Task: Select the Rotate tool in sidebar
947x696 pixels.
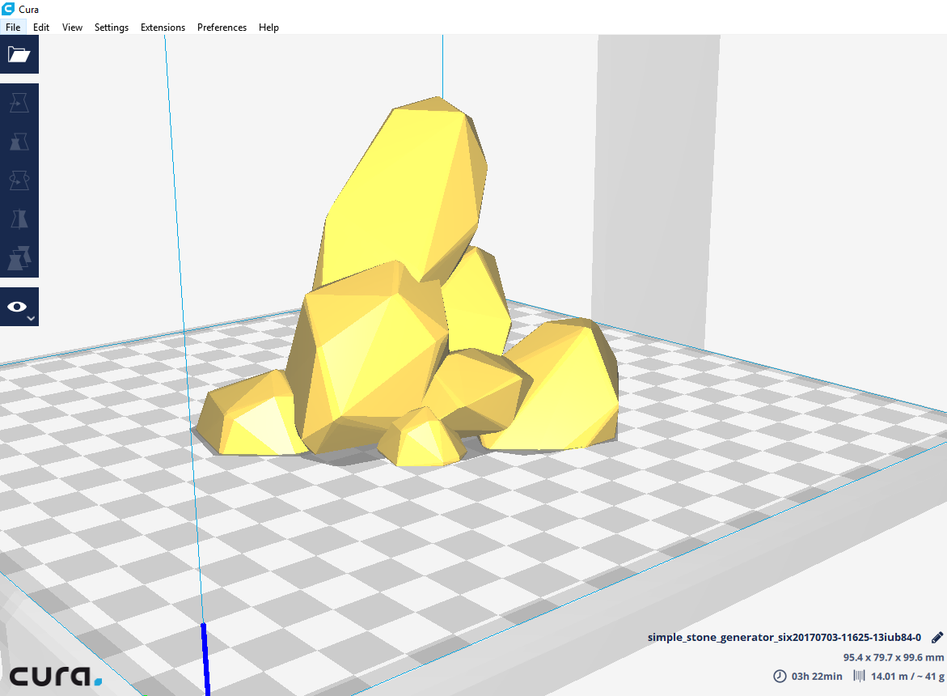Action: point(19,180)
